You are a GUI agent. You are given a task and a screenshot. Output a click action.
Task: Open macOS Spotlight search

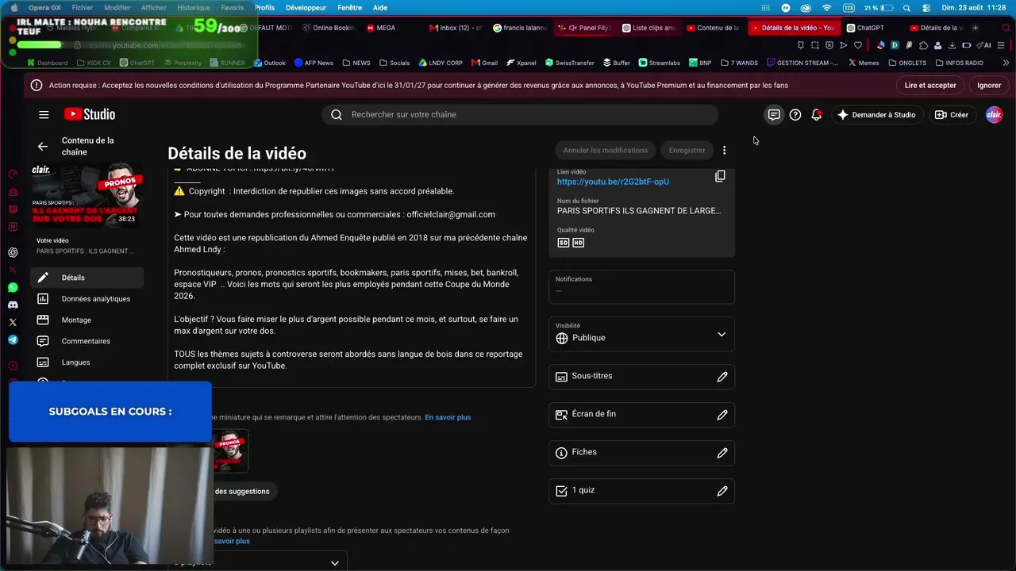point(905,7)
